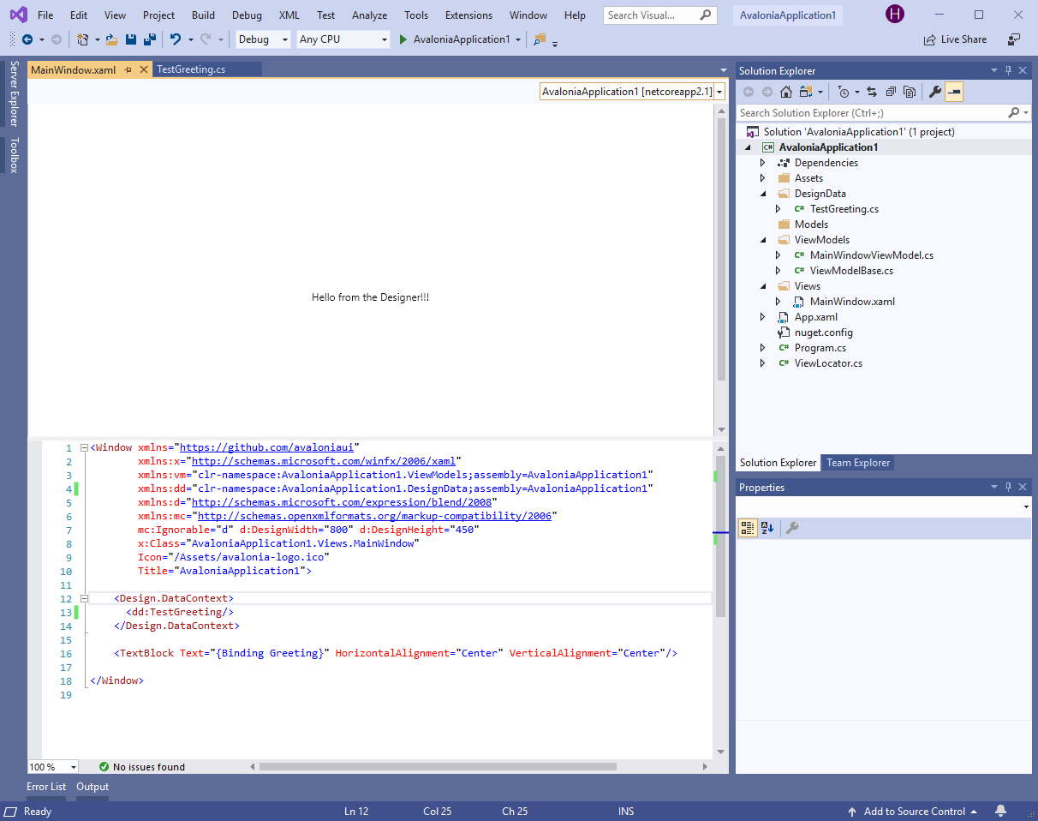Open the editor zoom level selector
The image size is (1038, 821).
coord(52,766)
